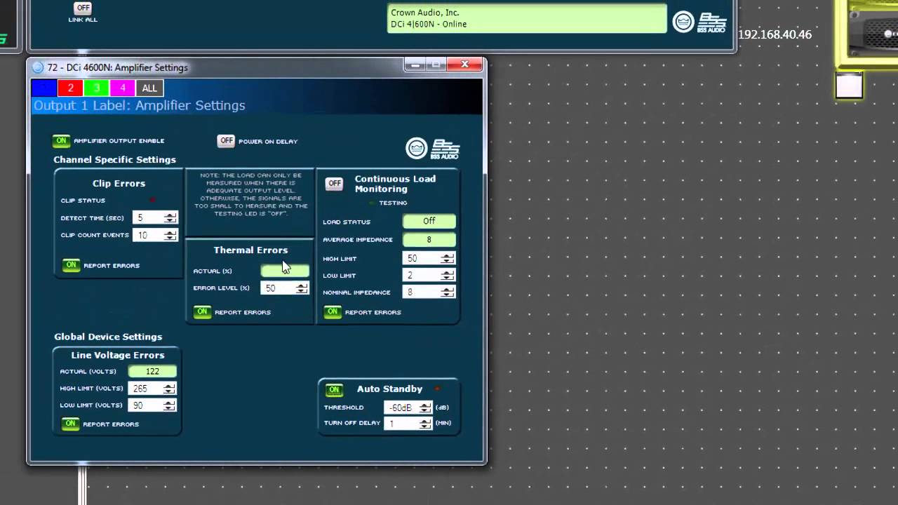Click the IP address 192.168.40.46 text

pyautogui.click(x=775, y=34)
